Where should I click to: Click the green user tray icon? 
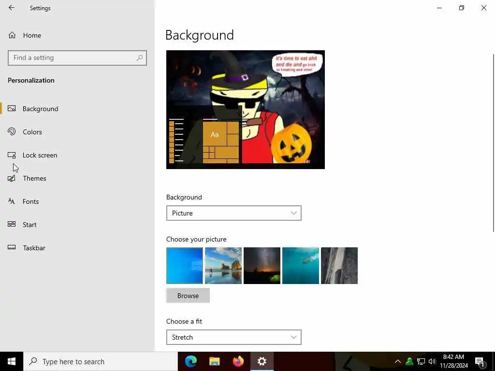pyautogui.click(x=409, y=361)
